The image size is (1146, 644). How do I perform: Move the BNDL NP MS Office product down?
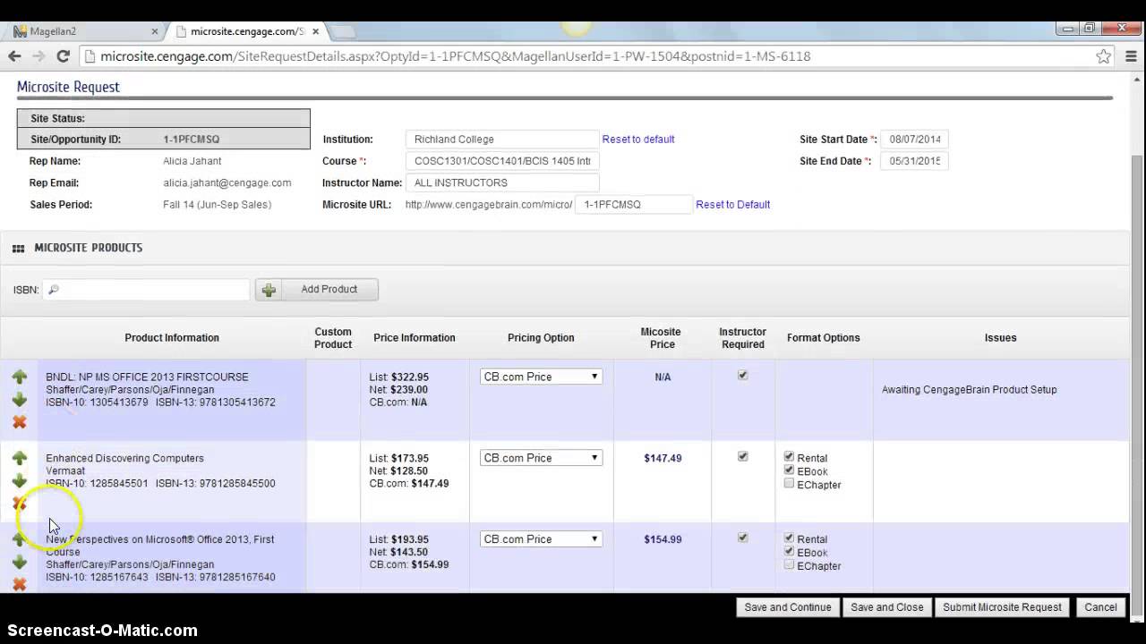[x=20, y=400]
